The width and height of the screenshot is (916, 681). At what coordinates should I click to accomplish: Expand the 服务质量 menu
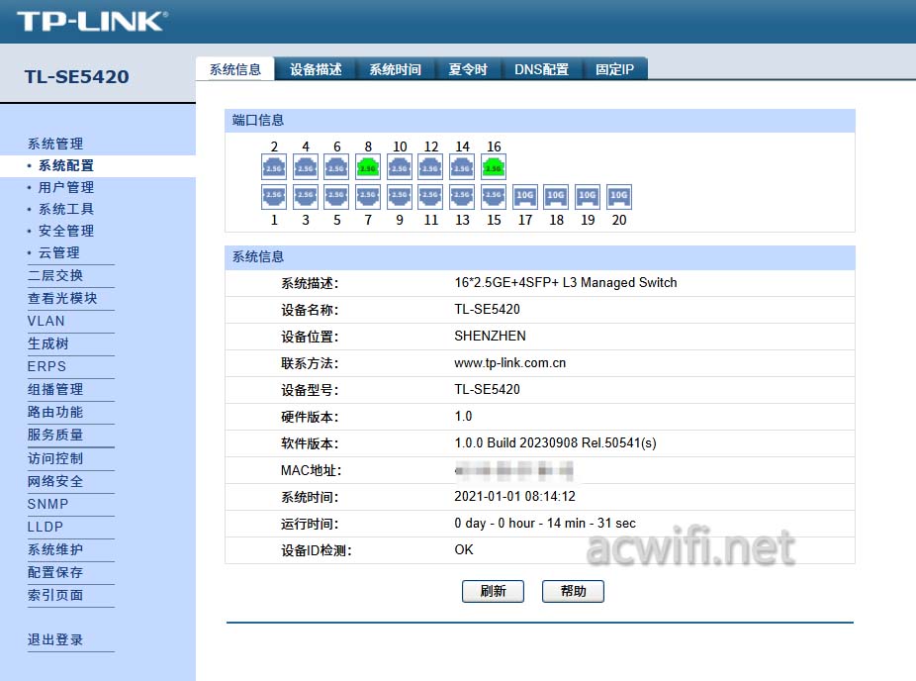pyautogui.click(x=55, y=435)
